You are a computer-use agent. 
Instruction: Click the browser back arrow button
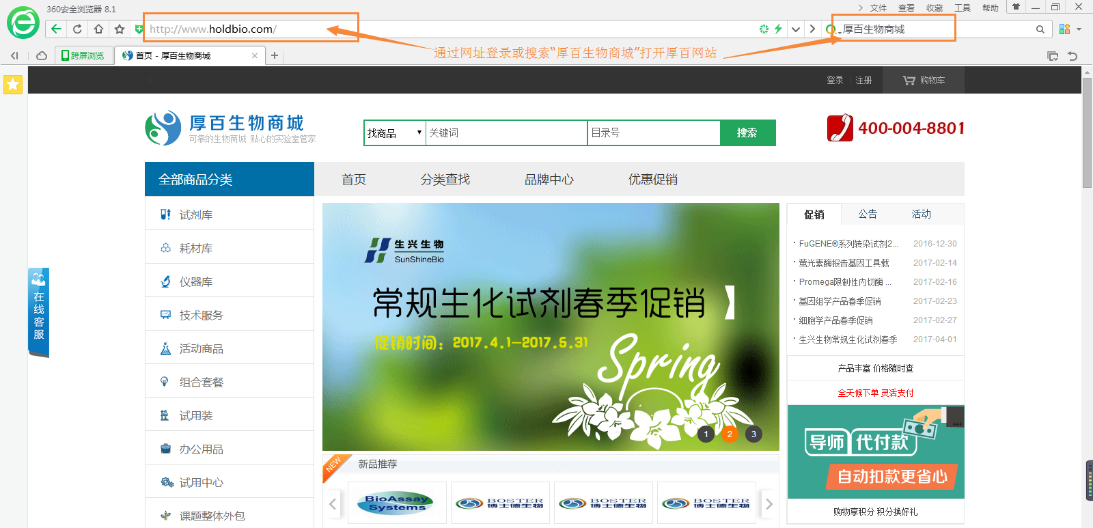56,29
